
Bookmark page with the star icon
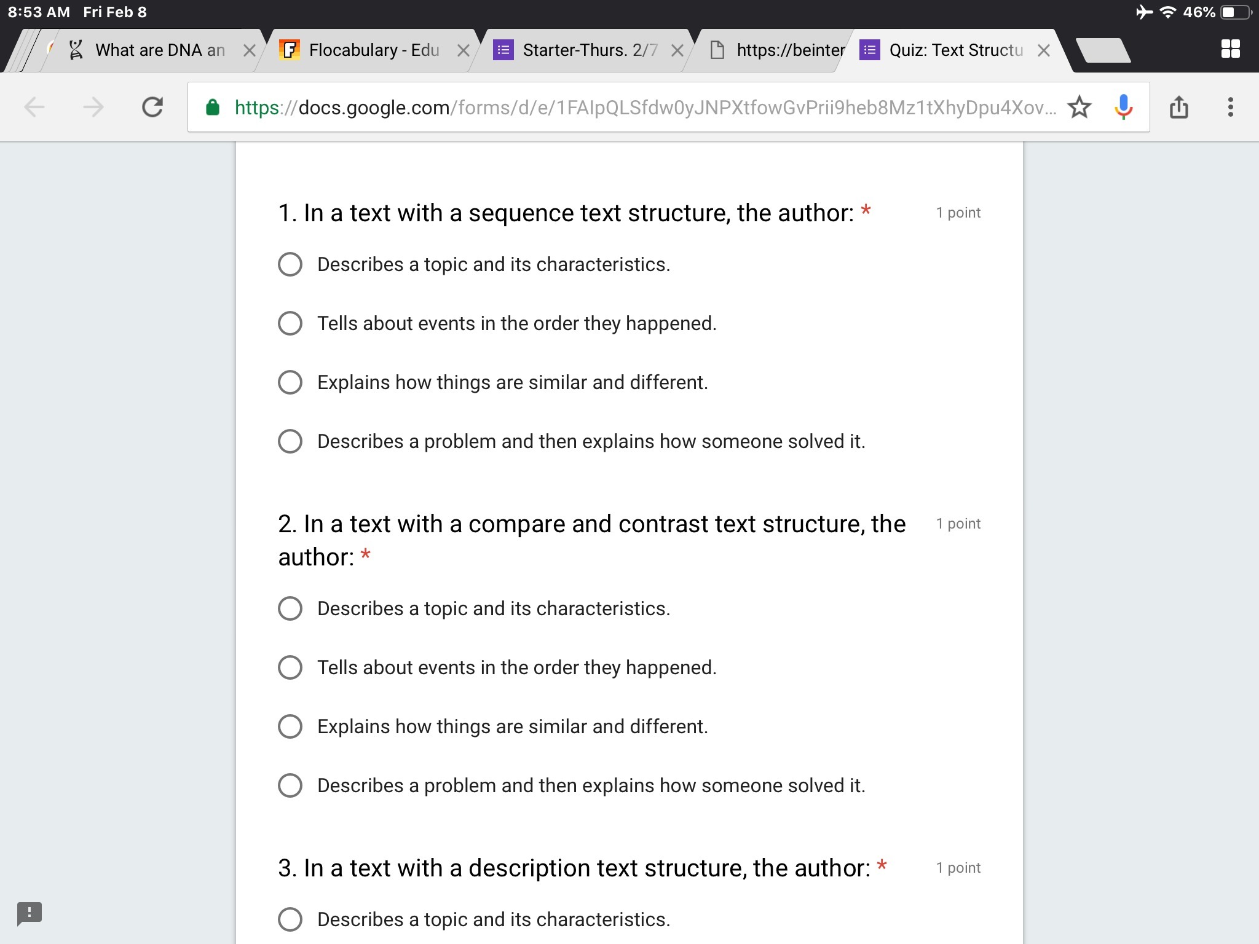coord(1079,108)
